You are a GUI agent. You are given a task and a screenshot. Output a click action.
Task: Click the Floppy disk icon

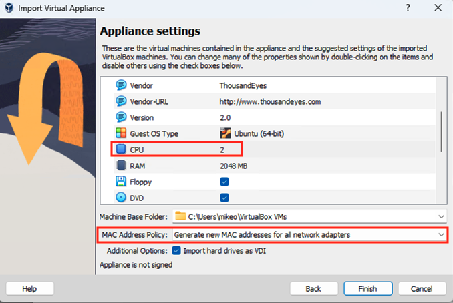click(121, 181)
